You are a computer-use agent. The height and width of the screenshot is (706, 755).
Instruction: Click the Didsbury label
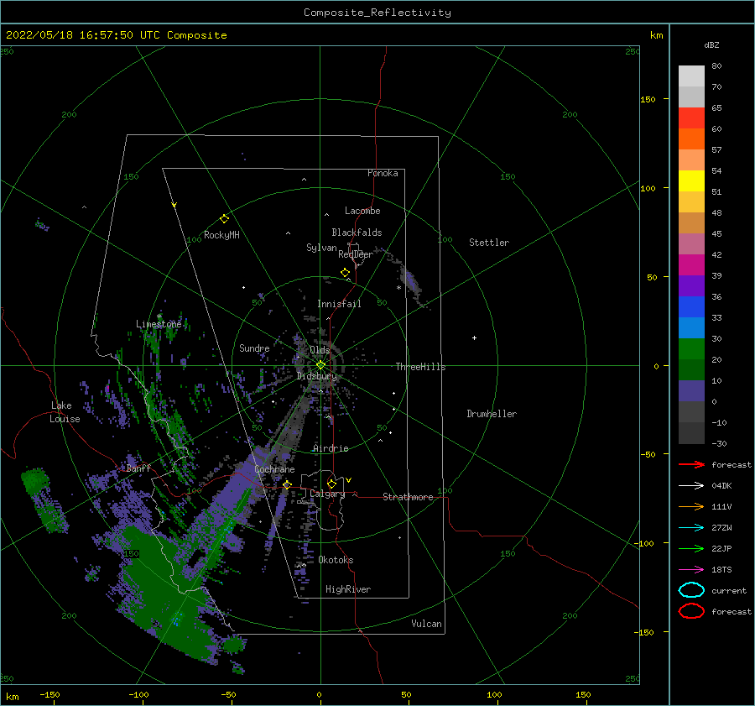[x=317, y=376]
